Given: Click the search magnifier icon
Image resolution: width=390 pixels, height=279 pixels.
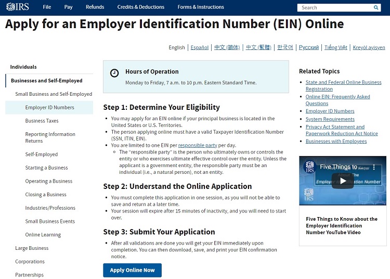Looking at the screenshot, I should pyautogui.click(x=376, y=7).
